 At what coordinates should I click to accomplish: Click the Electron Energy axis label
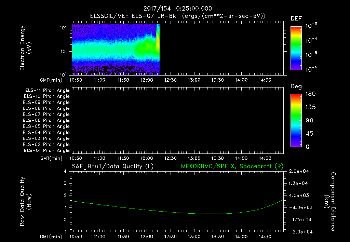point(25,48)
